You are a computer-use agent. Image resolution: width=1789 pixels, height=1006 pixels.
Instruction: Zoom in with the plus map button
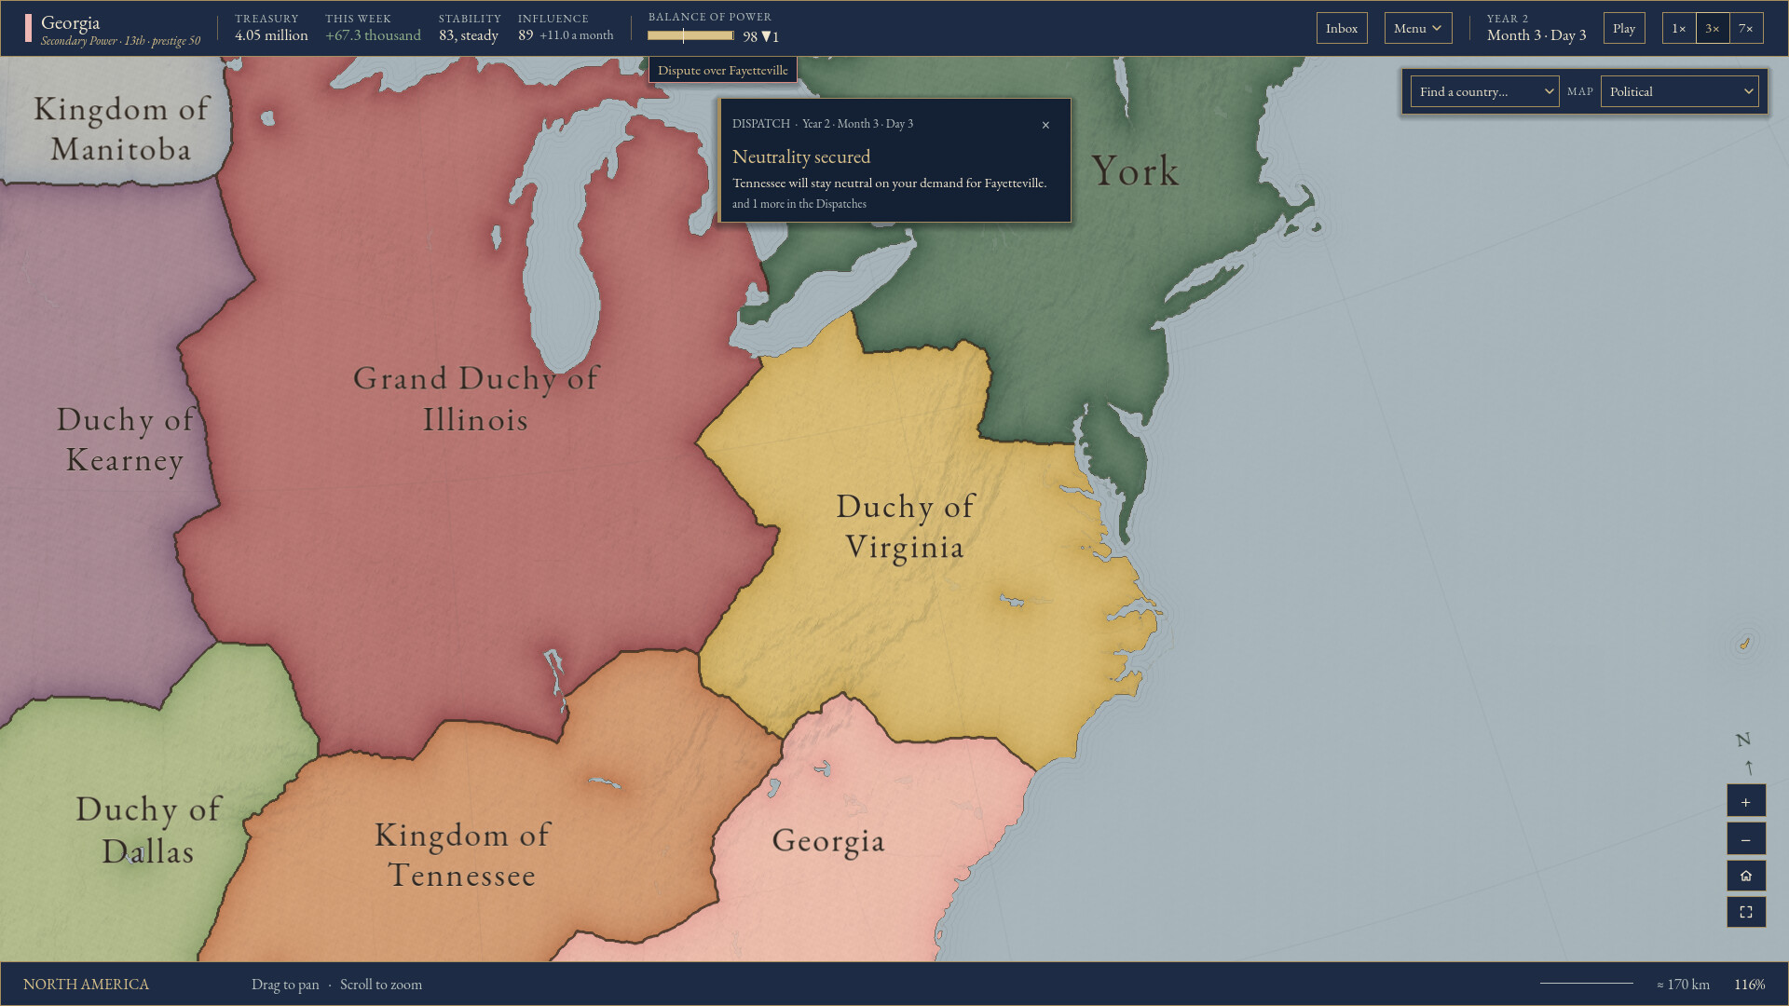(x=1746, y=801)
